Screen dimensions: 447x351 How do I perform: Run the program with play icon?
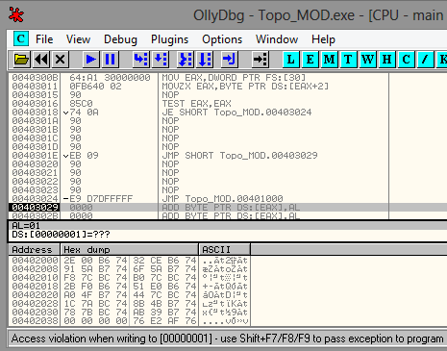pyautogui.click(x=90, y=60)
